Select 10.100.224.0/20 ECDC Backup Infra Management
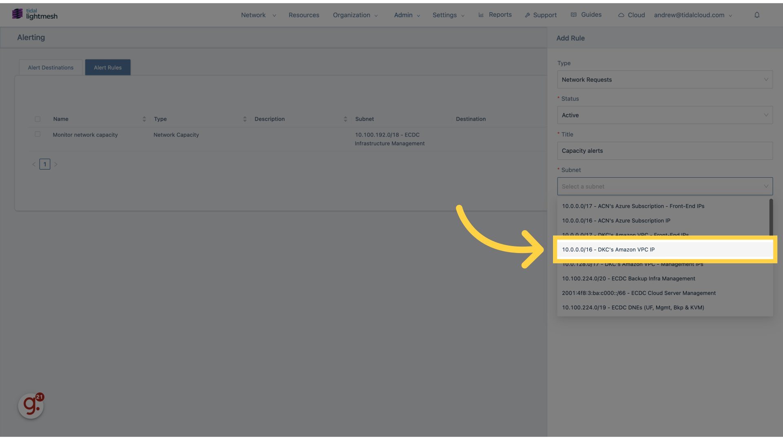Image resolution: width=783 pixels, height=440 pixels. click(665, 279)
